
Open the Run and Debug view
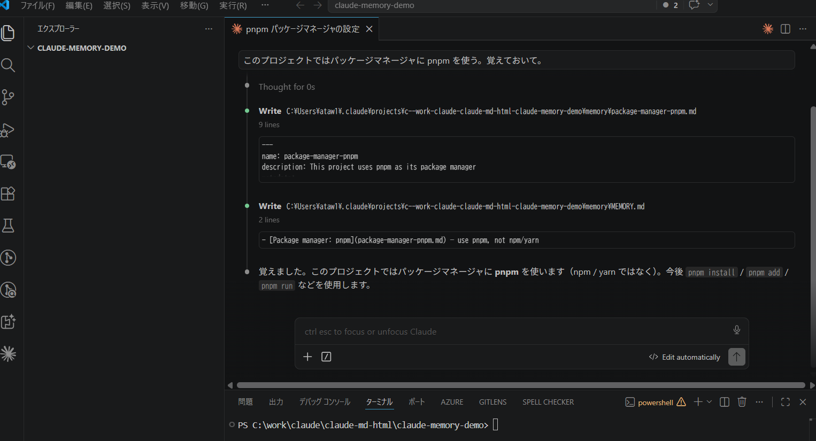(x=8, y=129)
